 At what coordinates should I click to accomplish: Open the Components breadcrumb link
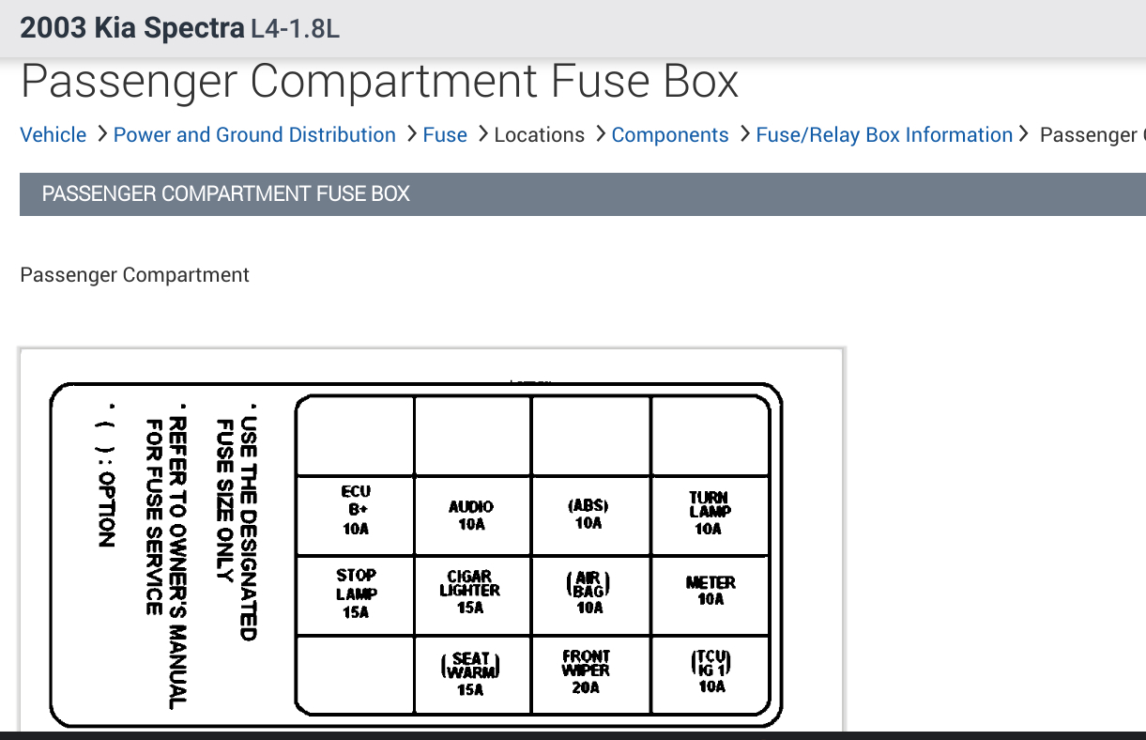pos(670,134)
